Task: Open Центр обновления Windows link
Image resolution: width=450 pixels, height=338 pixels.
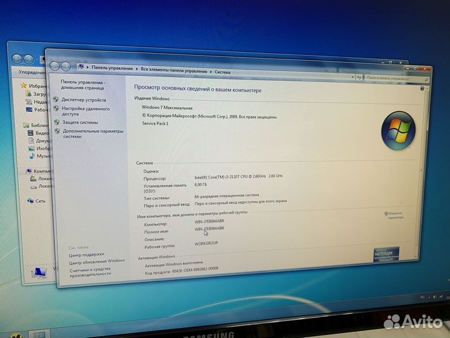Action: tap(97, 262)
